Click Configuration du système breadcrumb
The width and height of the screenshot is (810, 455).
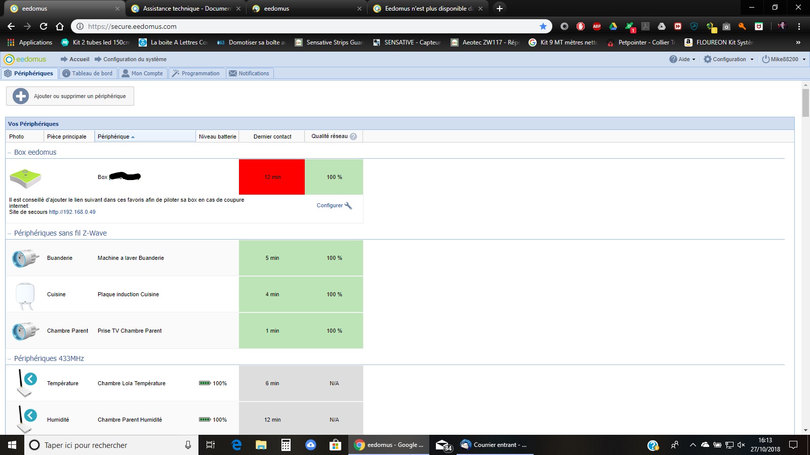(x=131, y=59)
